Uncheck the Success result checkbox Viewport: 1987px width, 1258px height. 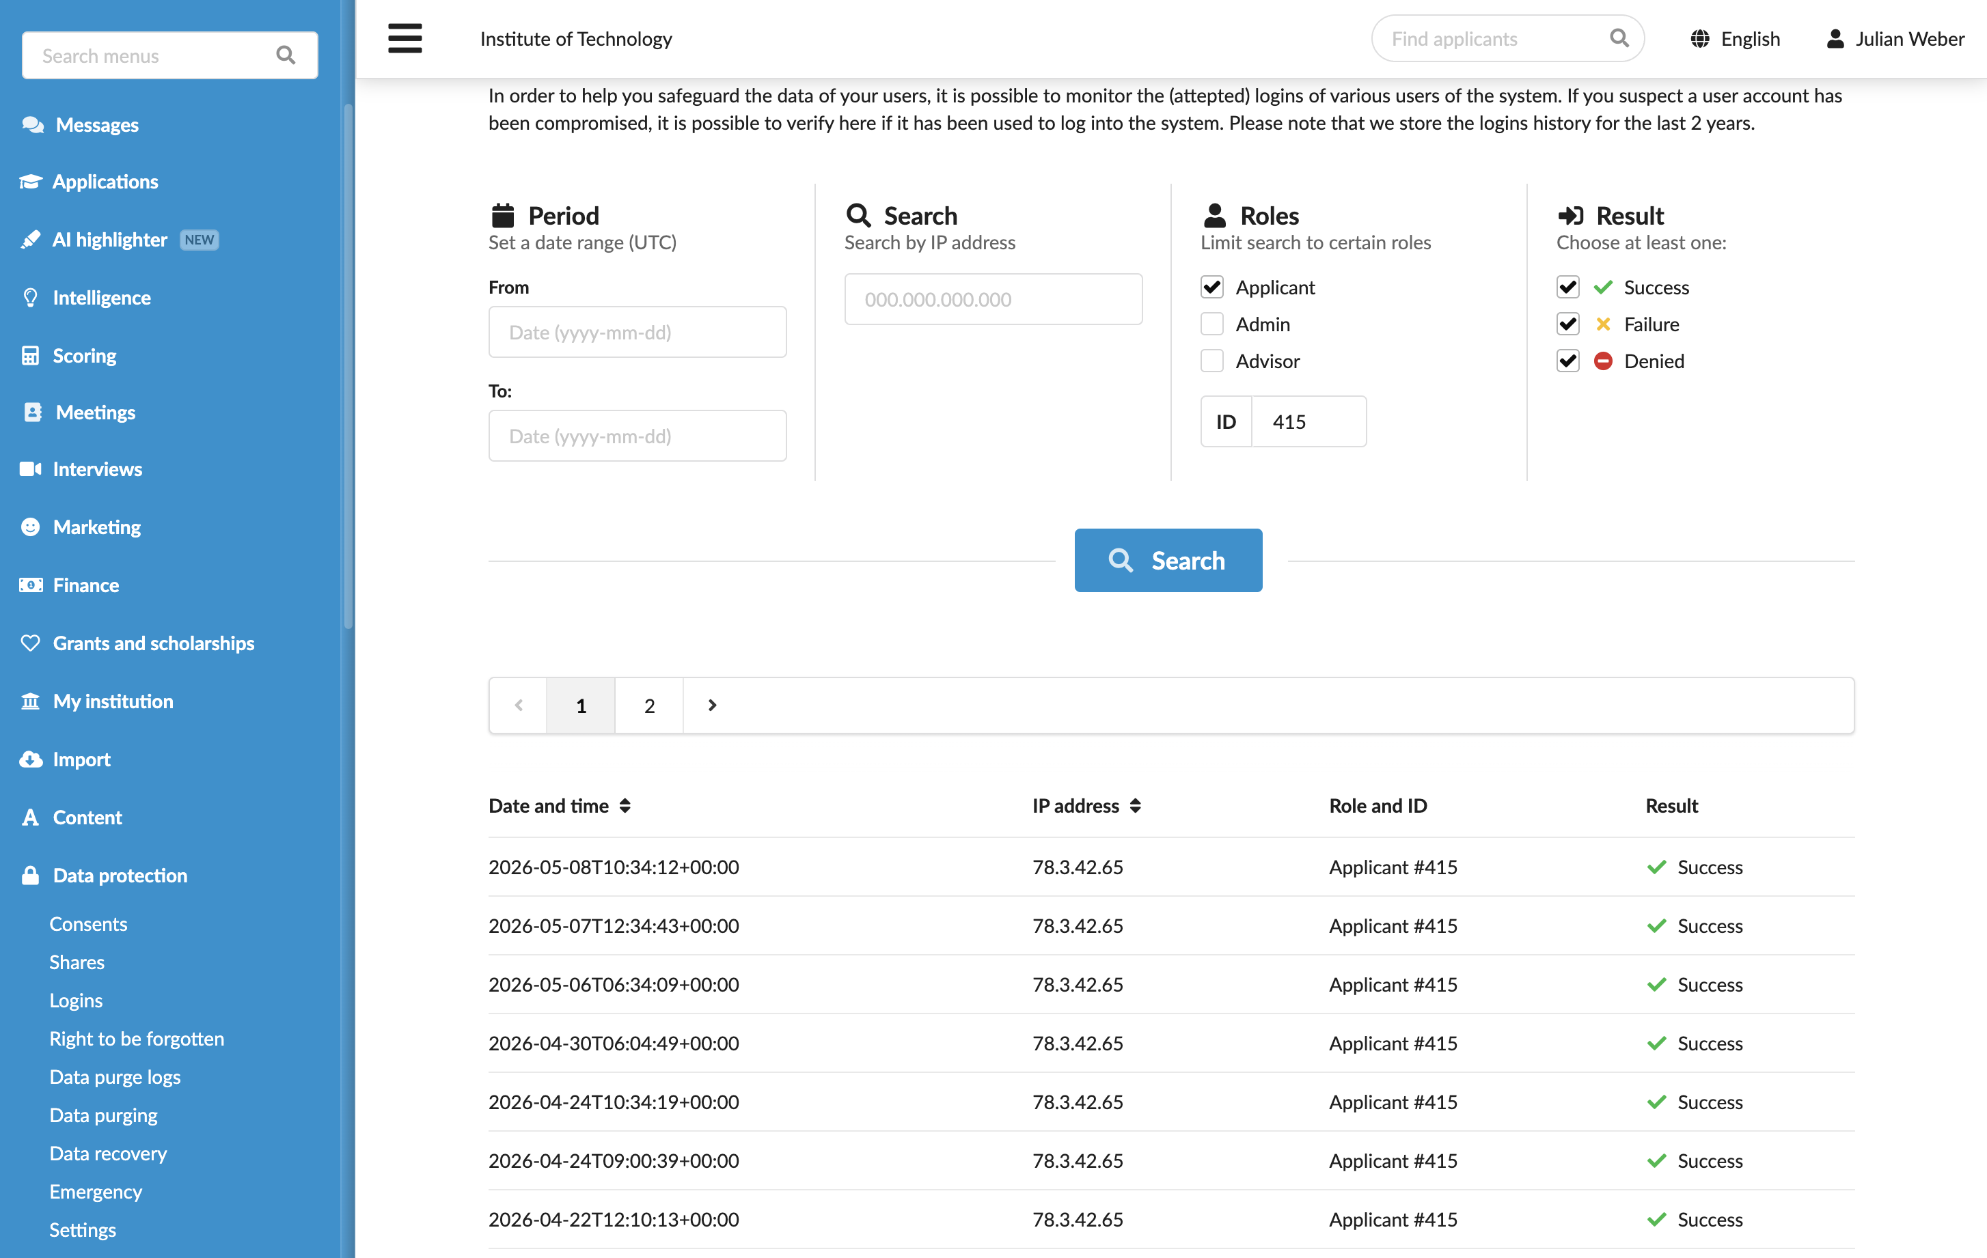(1568, 287)
